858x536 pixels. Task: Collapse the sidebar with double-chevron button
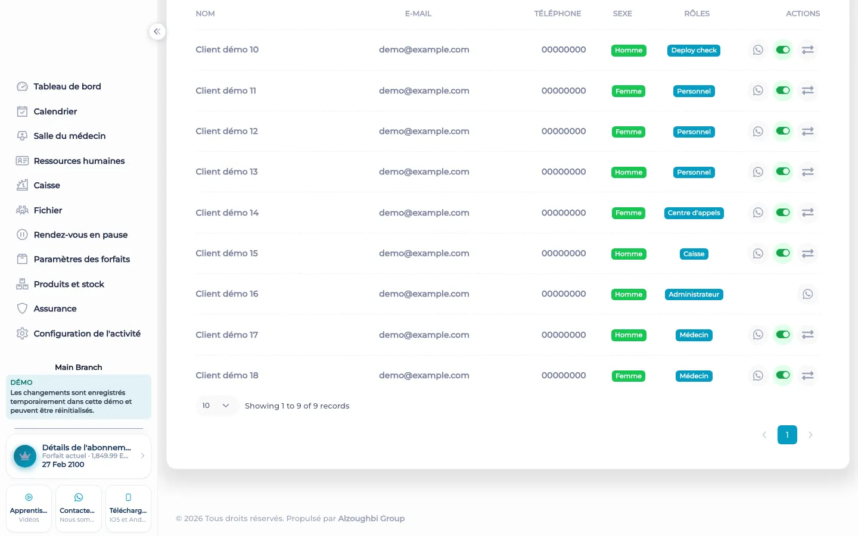click(157, 32)
